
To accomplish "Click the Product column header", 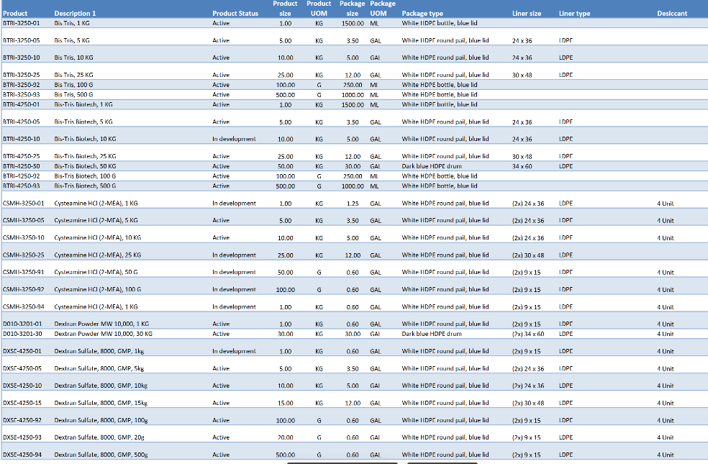I will point(16,14).
